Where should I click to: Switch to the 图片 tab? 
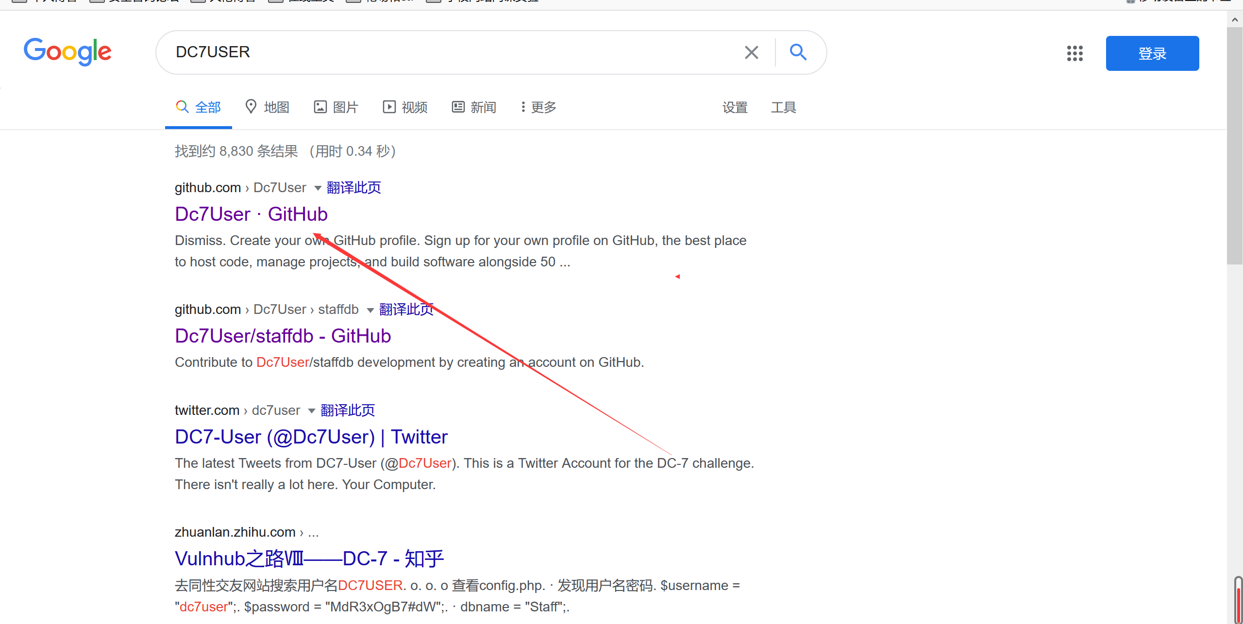click(x=336, y=107)
